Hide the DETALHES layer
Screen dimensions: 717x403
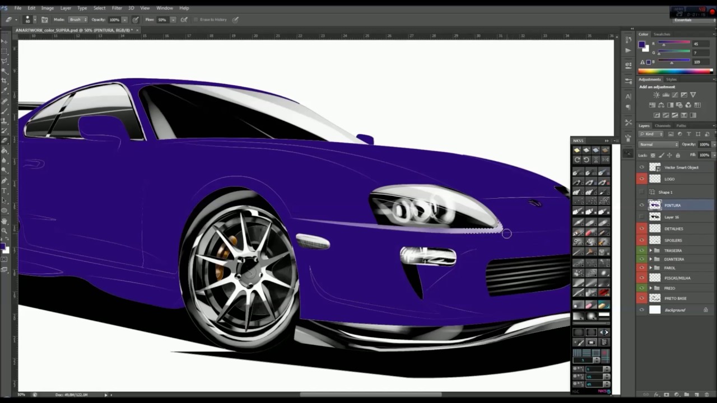(642, 228)
